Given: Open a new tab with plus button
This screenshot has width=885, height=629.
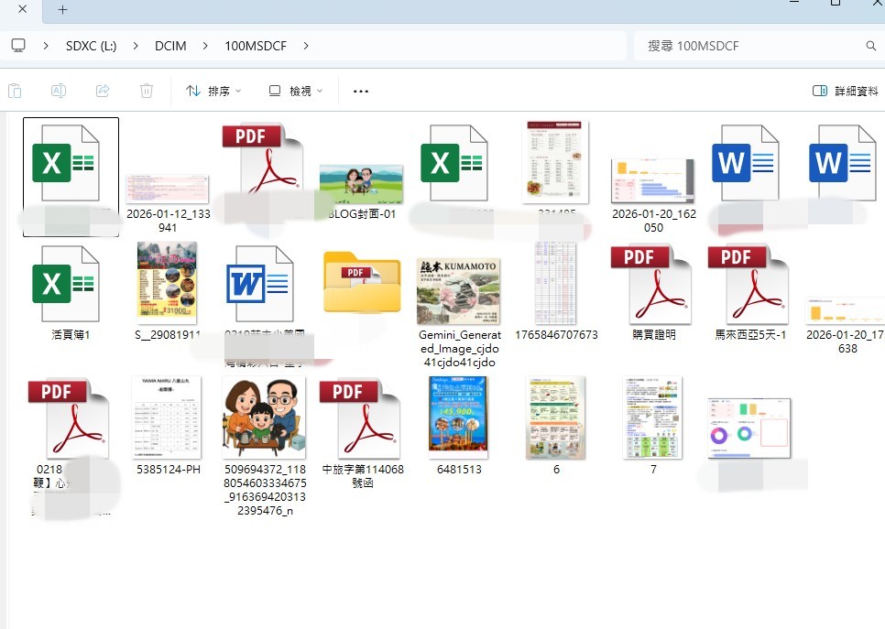Looking at the screenshot, I should click(x=62, y=9).
